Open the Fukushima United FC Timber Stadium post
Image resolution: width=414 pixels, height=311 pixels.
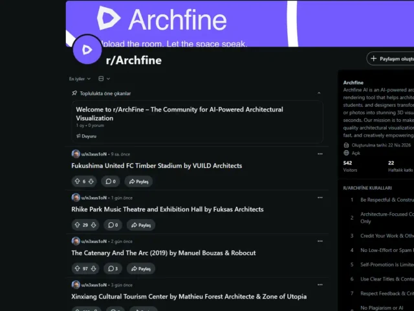(x=157, y=166)
